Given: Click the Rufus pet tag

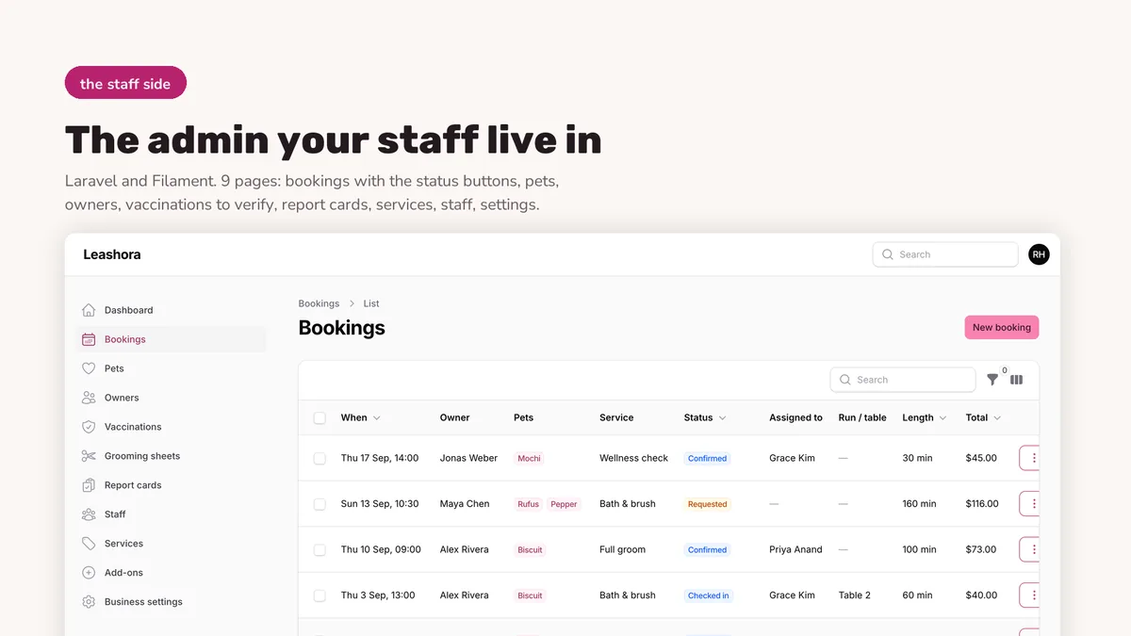Looking at the screenshot, I should (x=528, y=504).
